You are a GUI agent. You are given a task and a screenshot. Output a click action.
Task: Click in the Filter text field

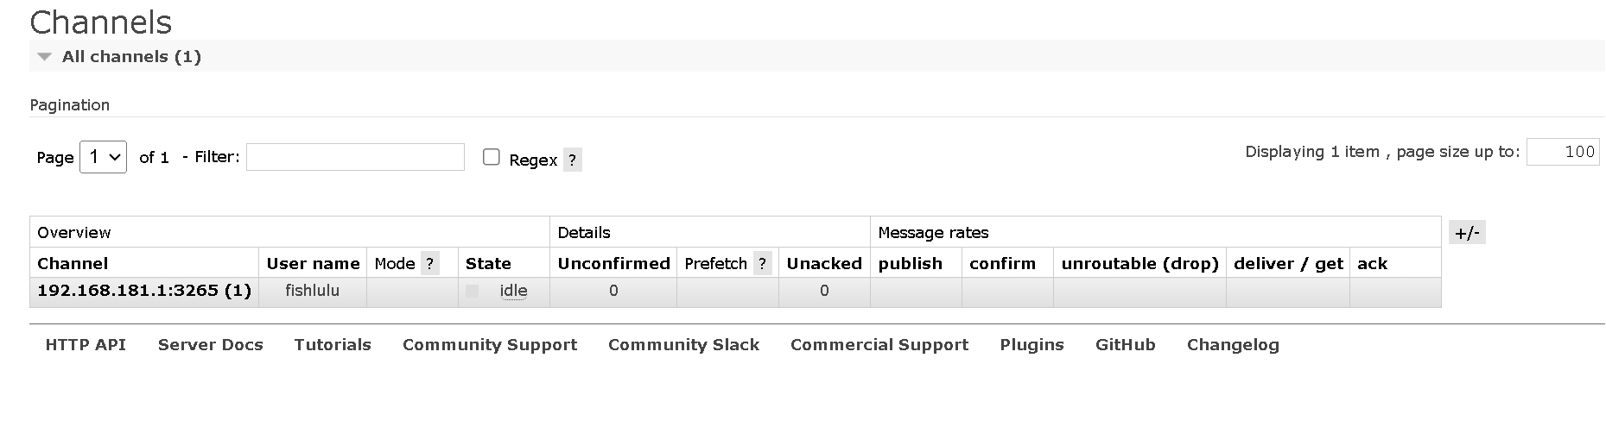355,157
